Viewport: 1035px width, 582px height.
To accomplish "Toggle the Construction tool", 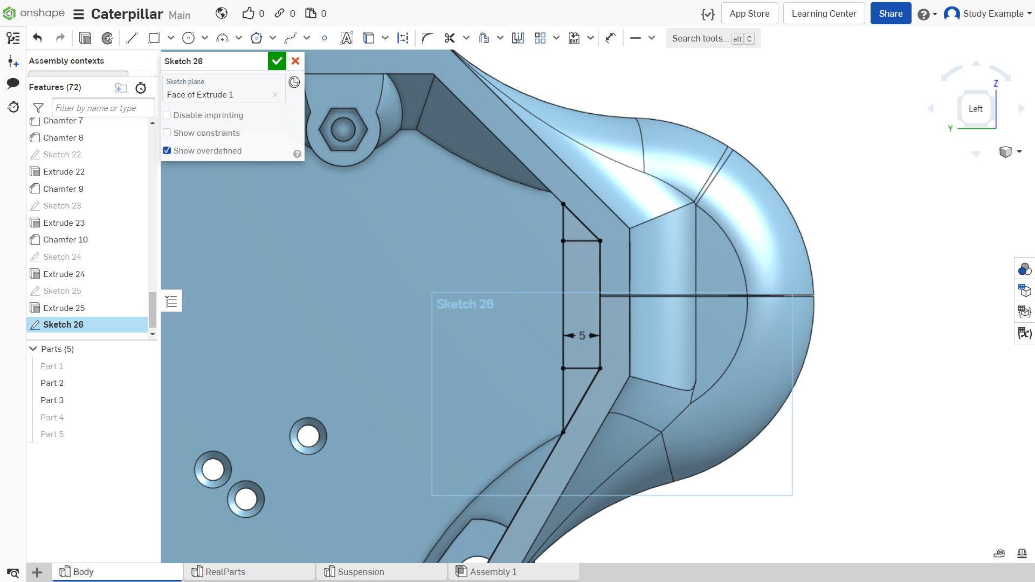I will (403, 38).
